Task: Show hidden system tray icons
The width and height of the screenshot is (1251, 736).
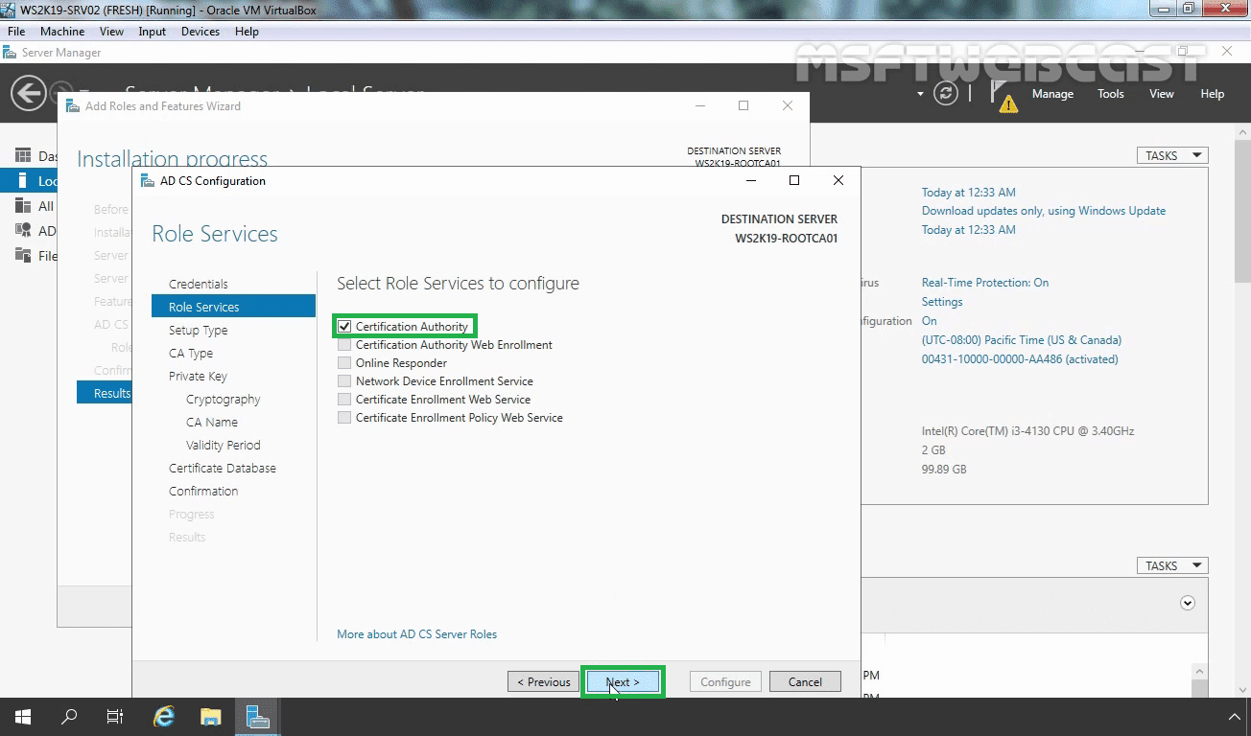Action: click(1235, 717)
